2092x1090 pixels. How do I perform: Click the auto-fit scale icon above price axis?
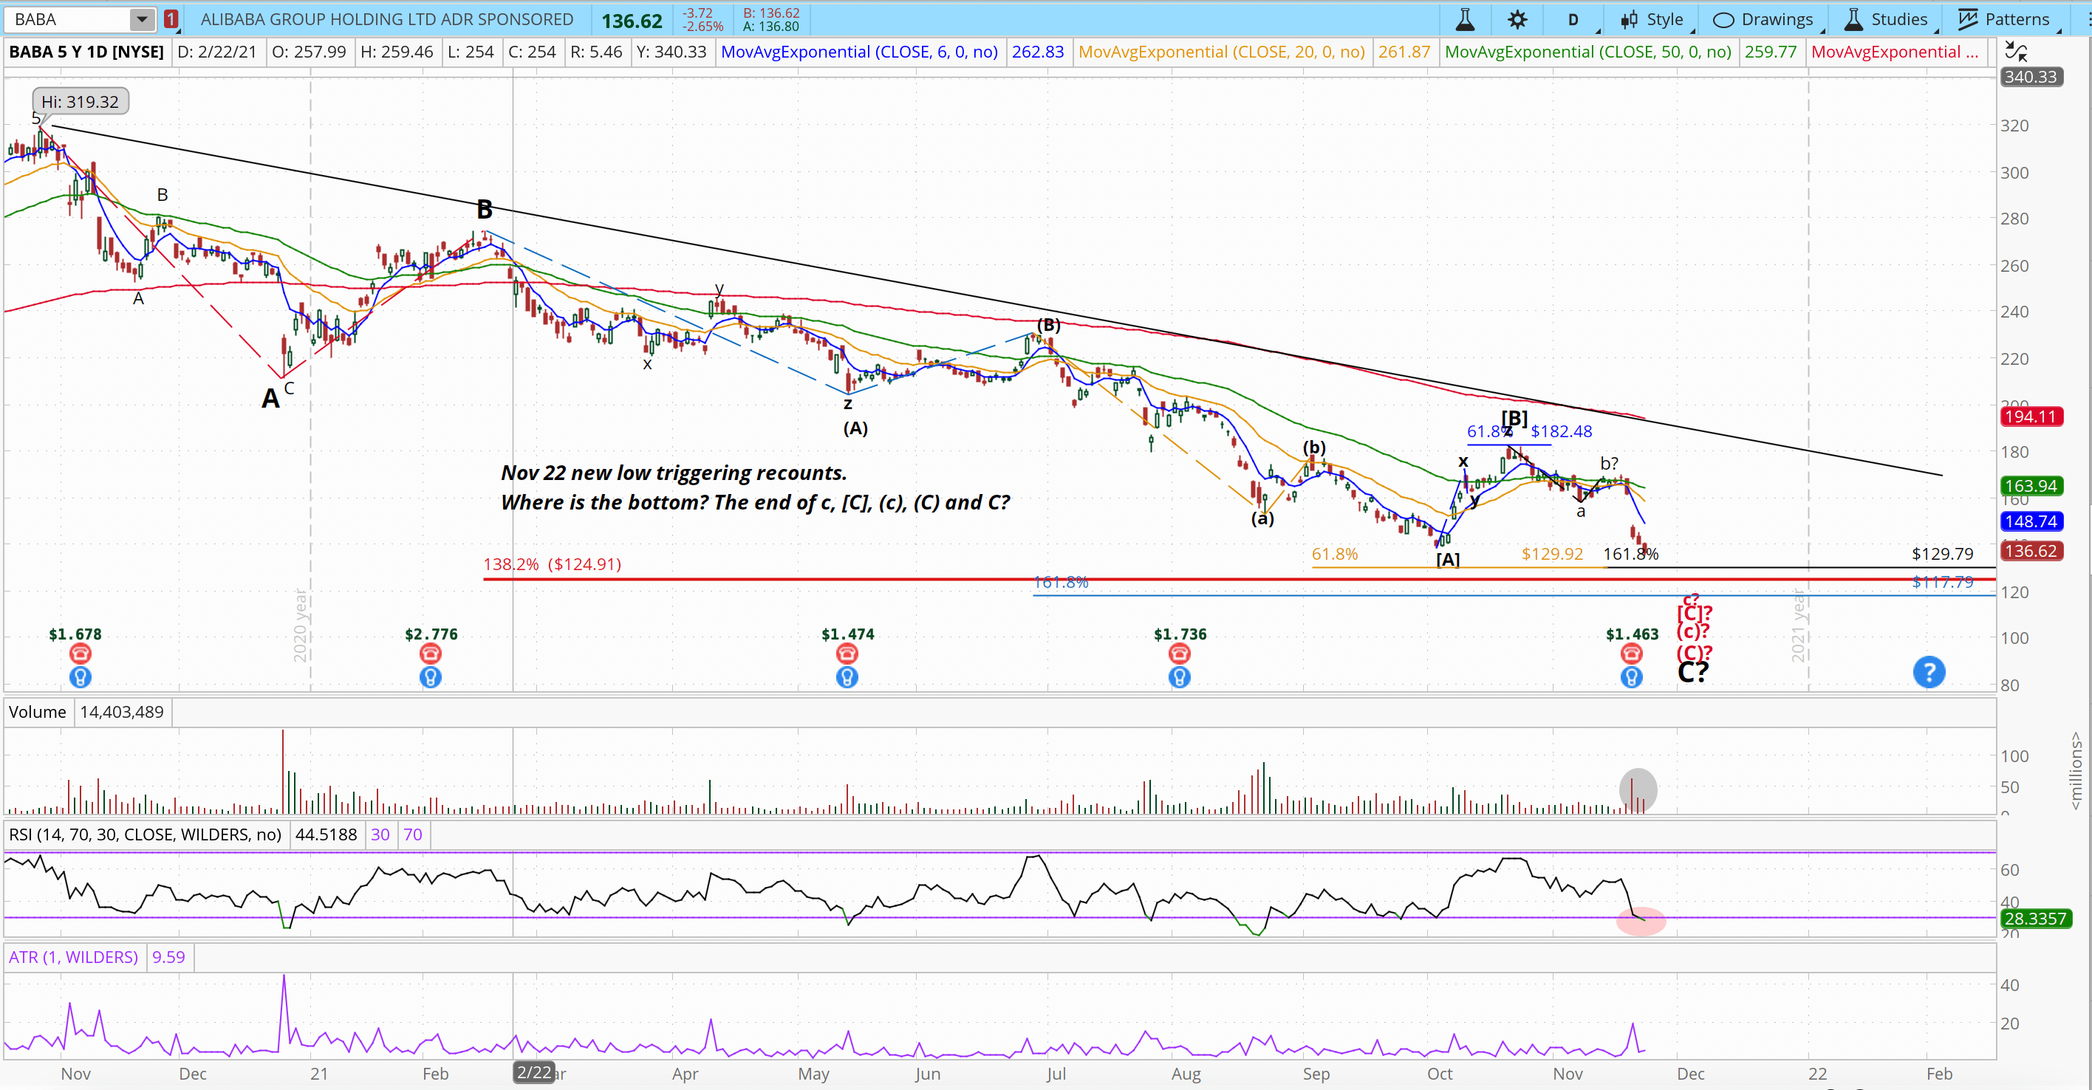click(x=2017, y=51)
